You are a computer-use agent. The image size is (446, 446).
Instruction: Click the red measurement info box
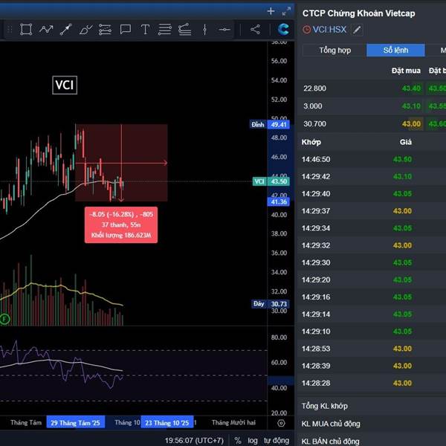pyautogui.click(x=121, y=224)
